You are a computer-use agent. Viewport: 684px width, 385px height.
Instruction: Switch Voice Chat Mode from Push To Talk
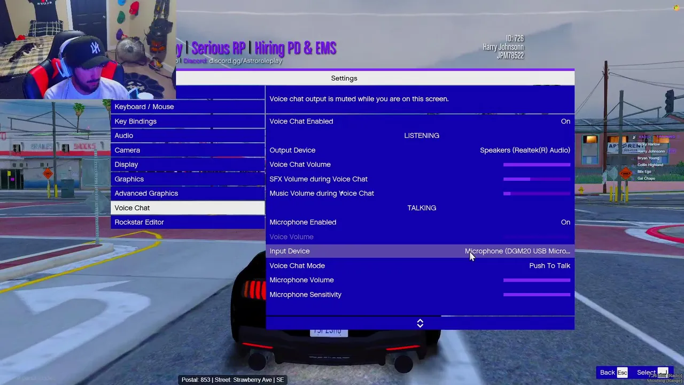click(x=420, y=266)
